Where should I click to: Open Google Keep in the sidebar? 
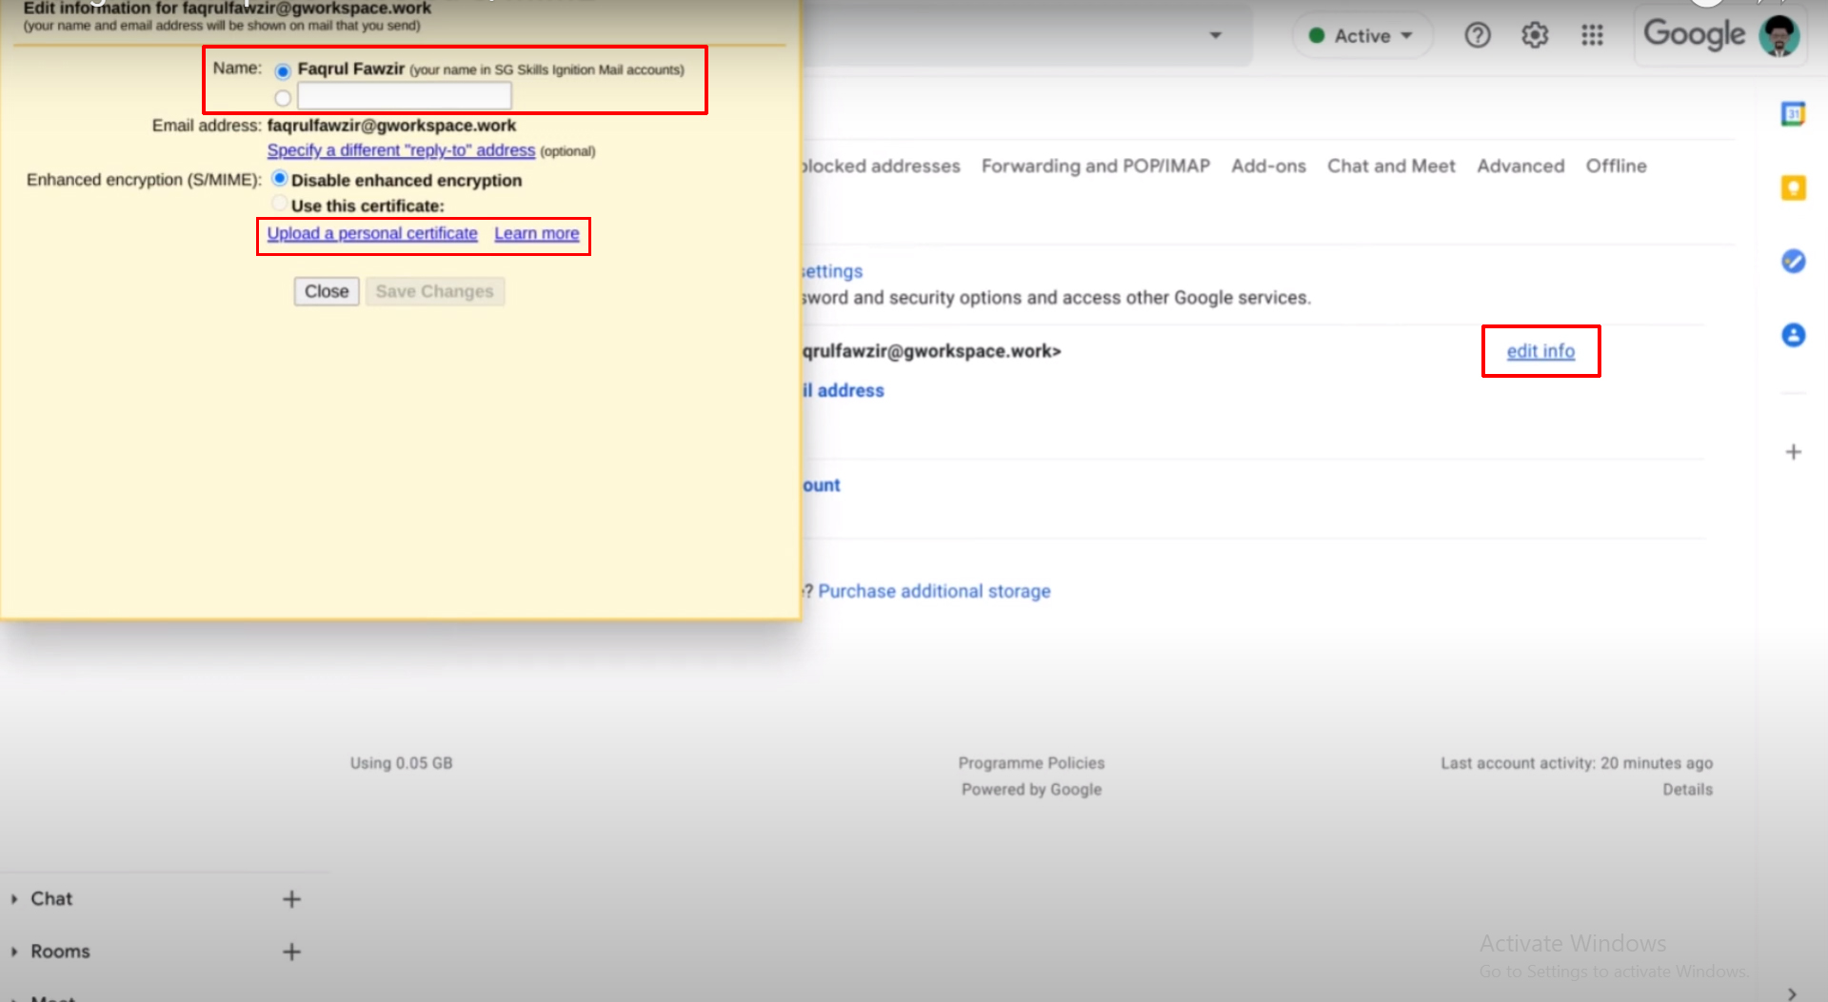point(1794,187)
